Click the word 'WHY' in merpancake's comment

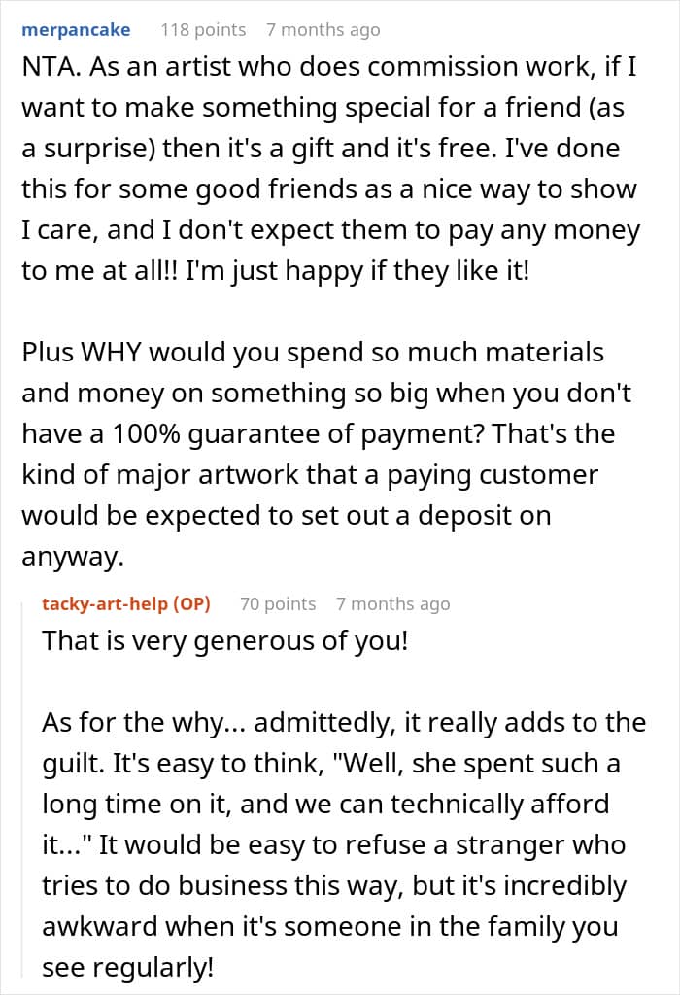point(113,352)
